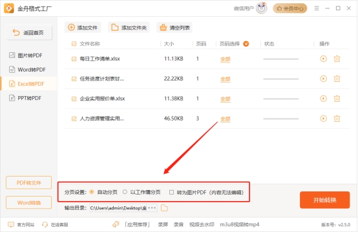Viewport: 358px width, 232px height.
Task: Click the output directory path field
Action: tap(118, 208)
